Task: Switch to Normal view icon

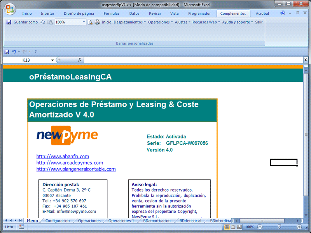Action: point(227,227)
